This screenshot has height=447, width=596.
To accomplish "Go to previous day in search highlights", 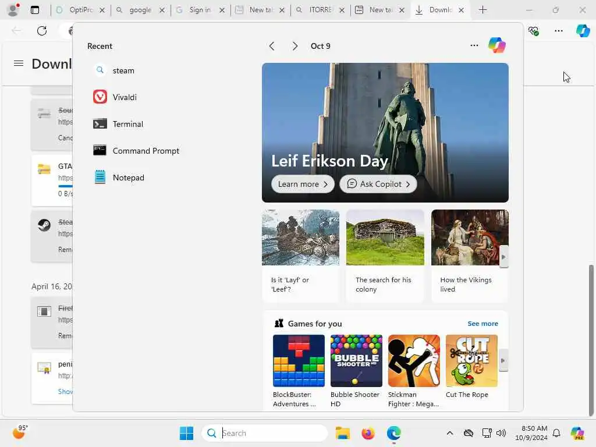I will [272, 46].
